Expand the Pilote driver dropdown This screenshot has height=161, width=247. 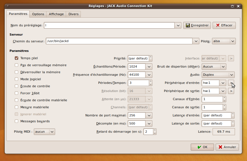[x=232, y=41]
